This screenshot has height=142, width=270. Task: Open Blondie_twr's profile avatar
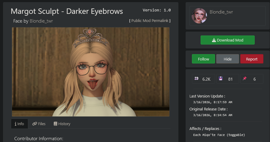(x=199, y=16)
